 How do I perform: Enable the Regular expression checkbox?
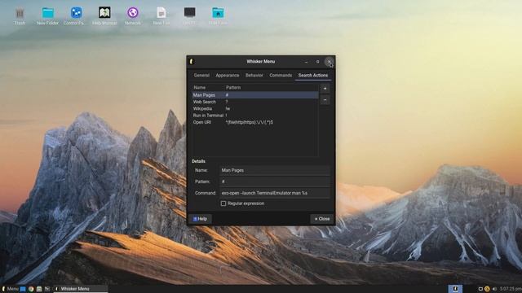(x=223, y=203)
